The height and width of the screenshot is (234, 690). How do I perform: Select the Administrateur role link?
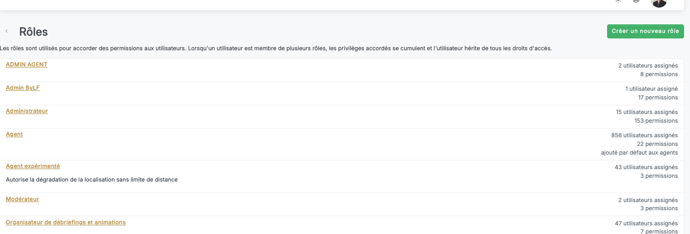(x=27, y=111)
